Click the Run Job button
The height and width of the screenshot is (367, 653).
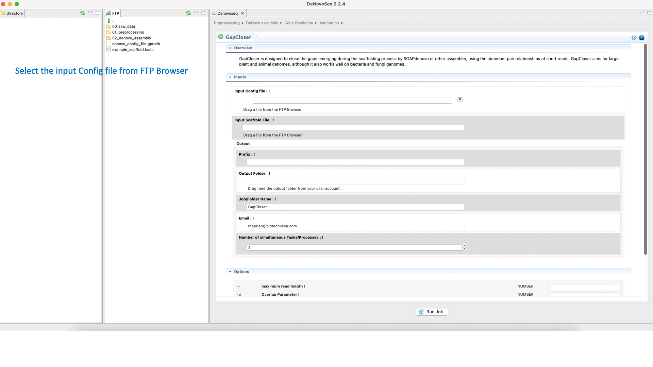432,312
